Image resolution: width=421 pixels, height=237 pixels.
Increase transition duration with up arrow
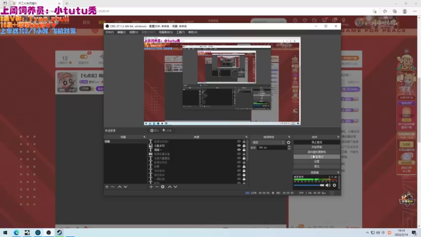(x=289, y=146)
